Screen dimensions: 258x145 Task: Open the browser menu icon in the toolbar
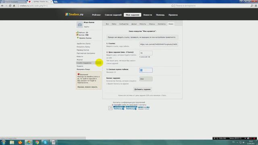(256, 6)
